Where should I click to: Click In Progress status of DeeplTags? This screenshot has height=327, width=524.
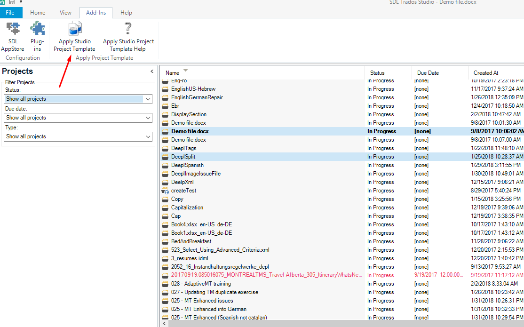click(381, 148)
